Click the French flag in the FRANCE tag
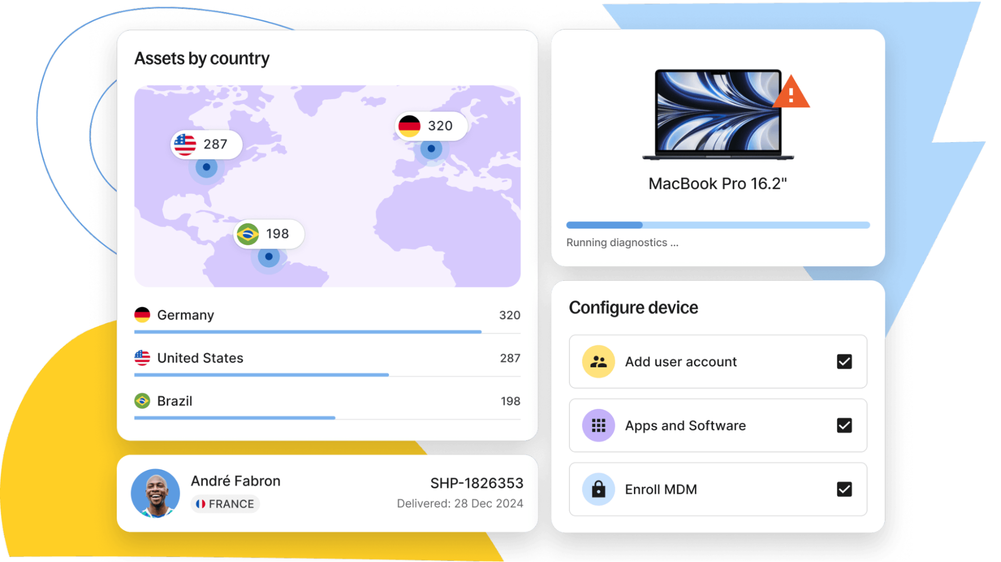This screenshot has width=1001, height=562. pos(201,504)
